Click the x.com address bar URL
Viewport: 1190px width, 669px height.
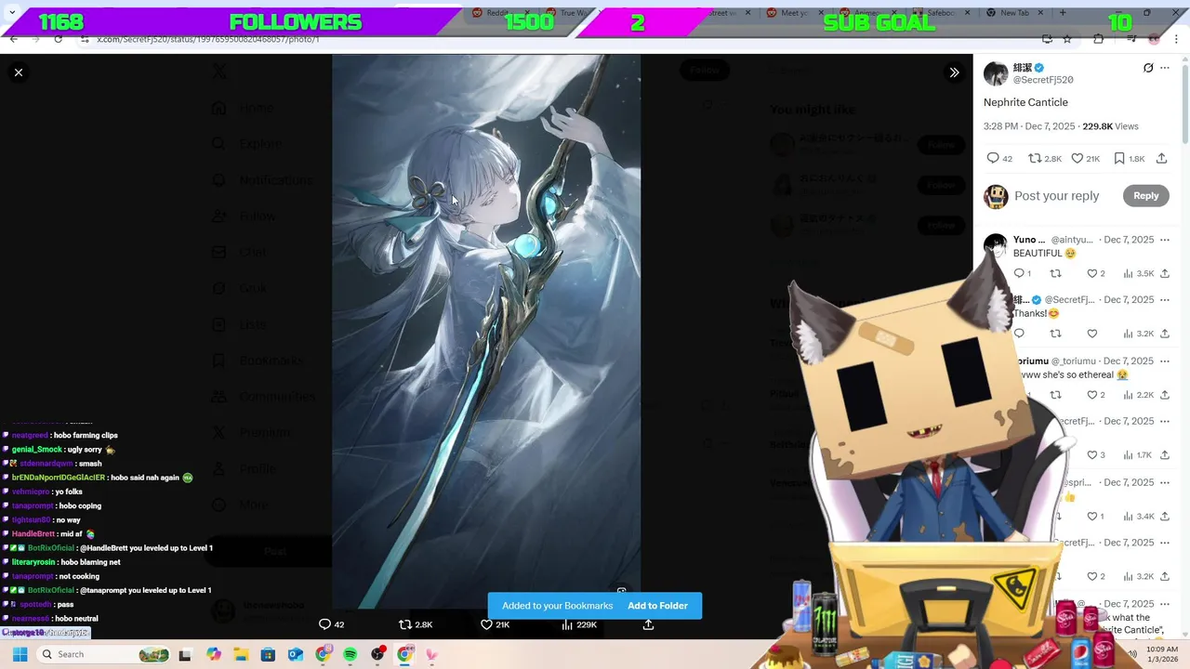click(x=208, y=39)
